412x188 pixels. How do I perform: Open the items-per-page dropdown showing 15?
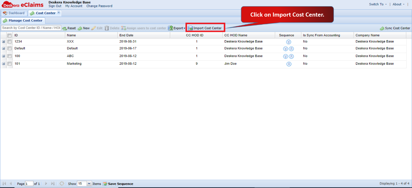tap(89, 184)
